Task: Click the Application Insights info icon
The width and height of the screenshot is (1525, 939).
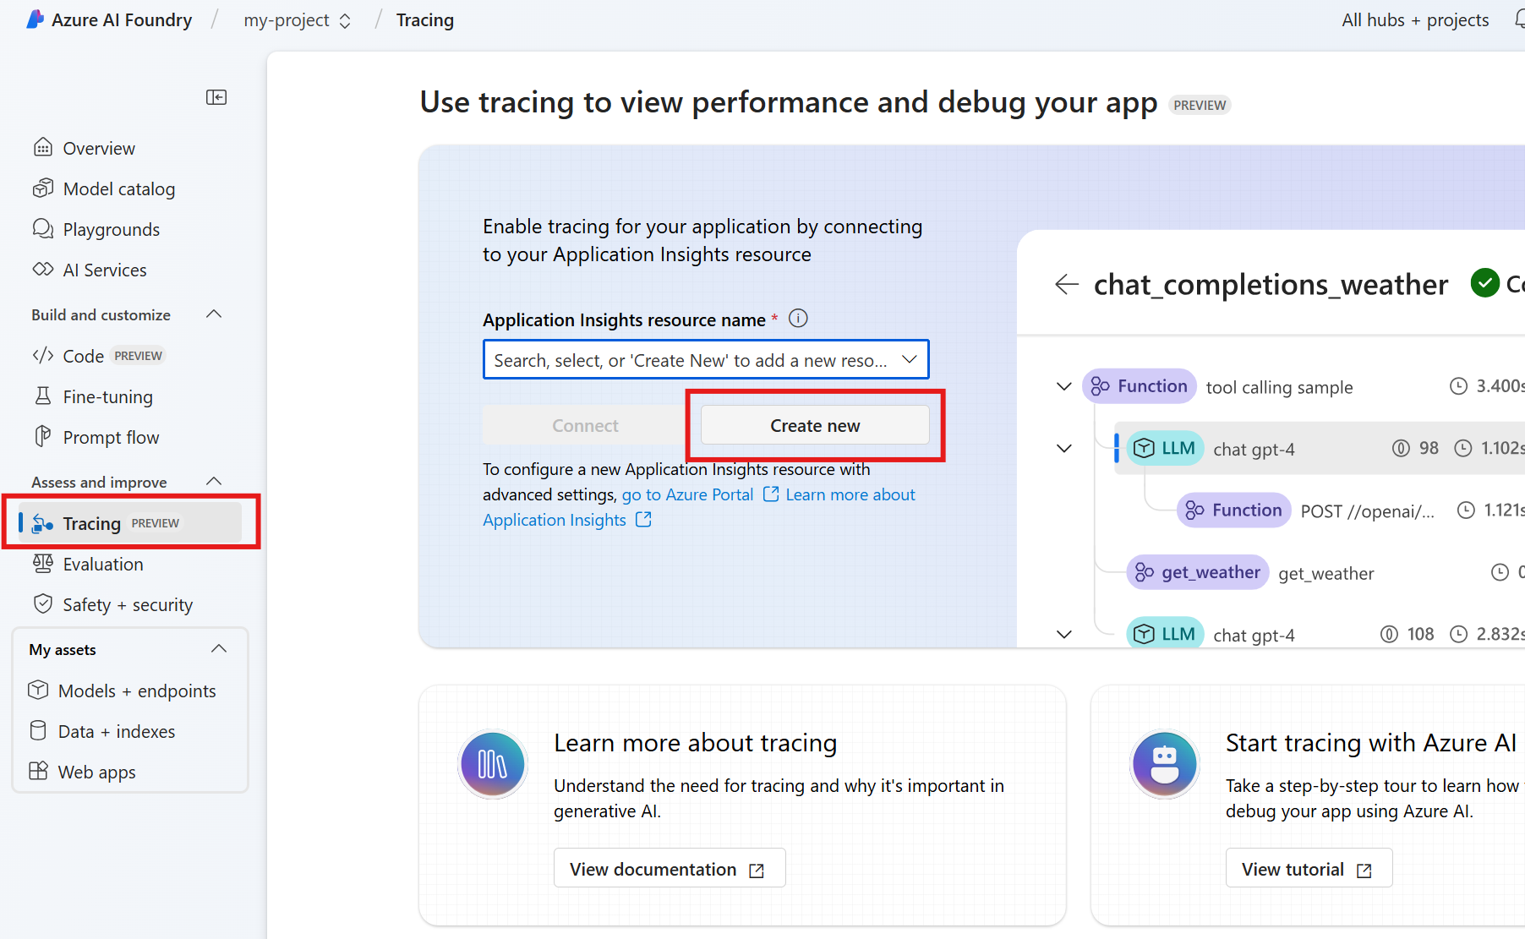Action: [797, 318]
